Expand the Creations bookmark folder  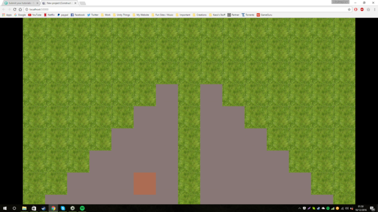point(200,15)
